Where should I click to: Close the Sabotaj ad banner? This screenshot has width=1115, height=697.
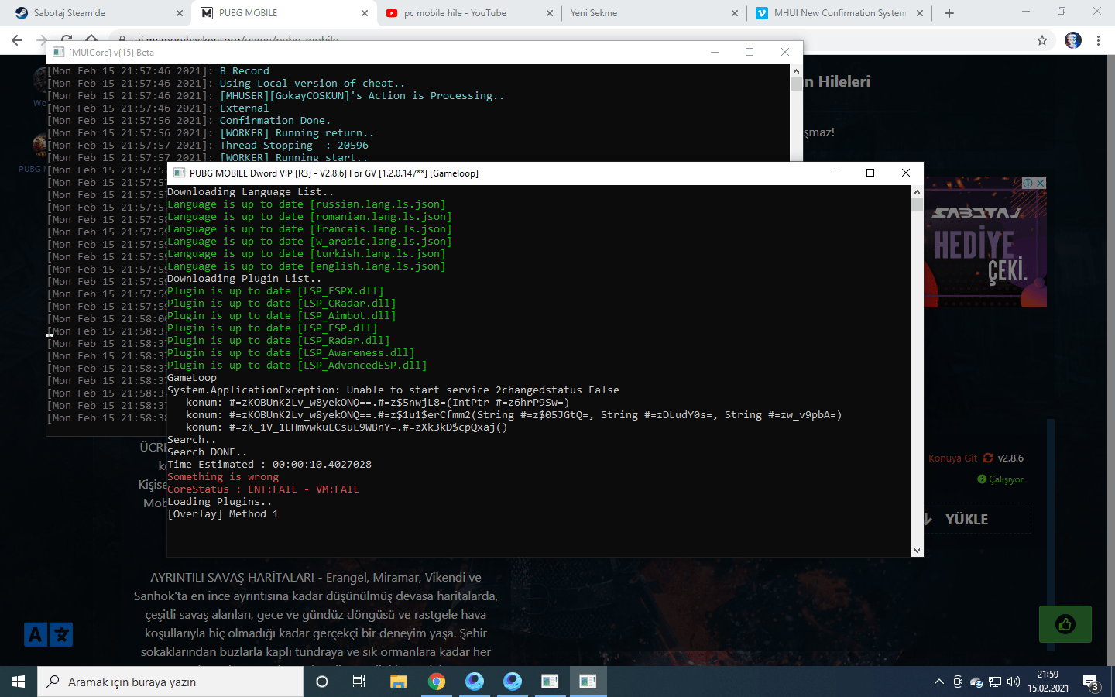(x=1040, y=183)
